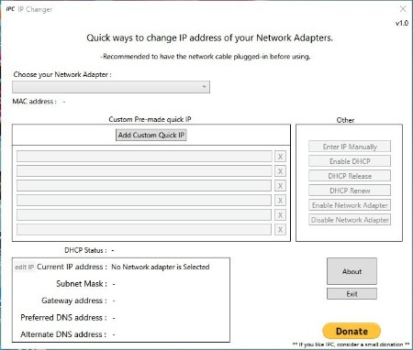
Task: Remove the first custom quick IP entry
Action: [x=280, y=157]
